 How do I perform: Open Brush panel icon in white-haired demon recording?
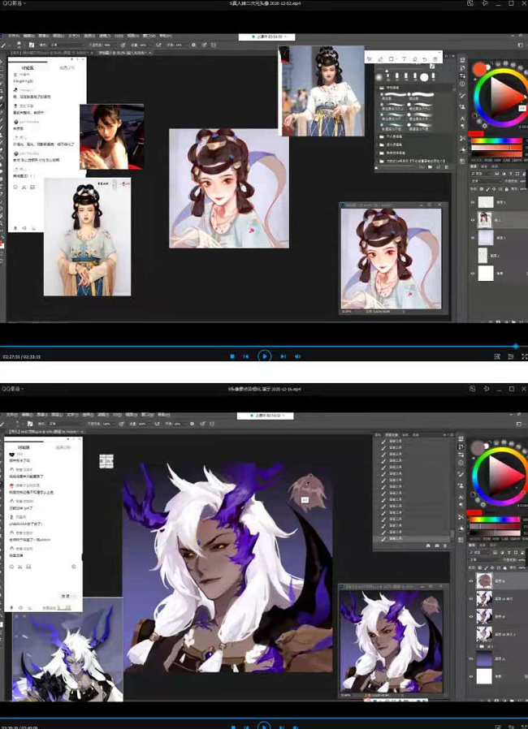[461, 474]
